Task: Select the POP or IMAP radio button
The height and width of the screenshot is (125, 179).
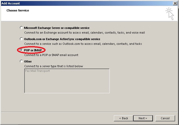Action: (21, 50)
